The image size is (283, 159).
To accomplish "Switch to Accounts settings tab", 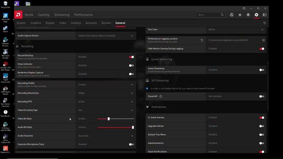I will click(x=91, y=23).
